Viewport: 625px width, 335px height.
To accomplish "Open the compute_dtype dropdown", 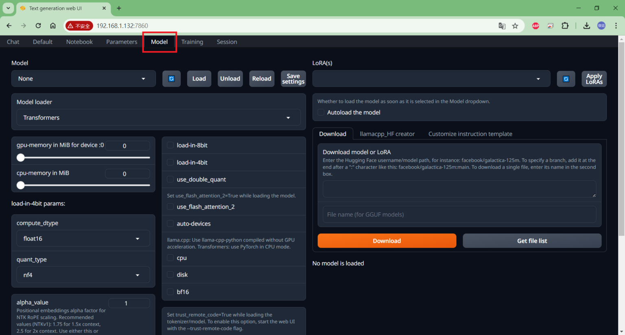I will click(83, 238).
